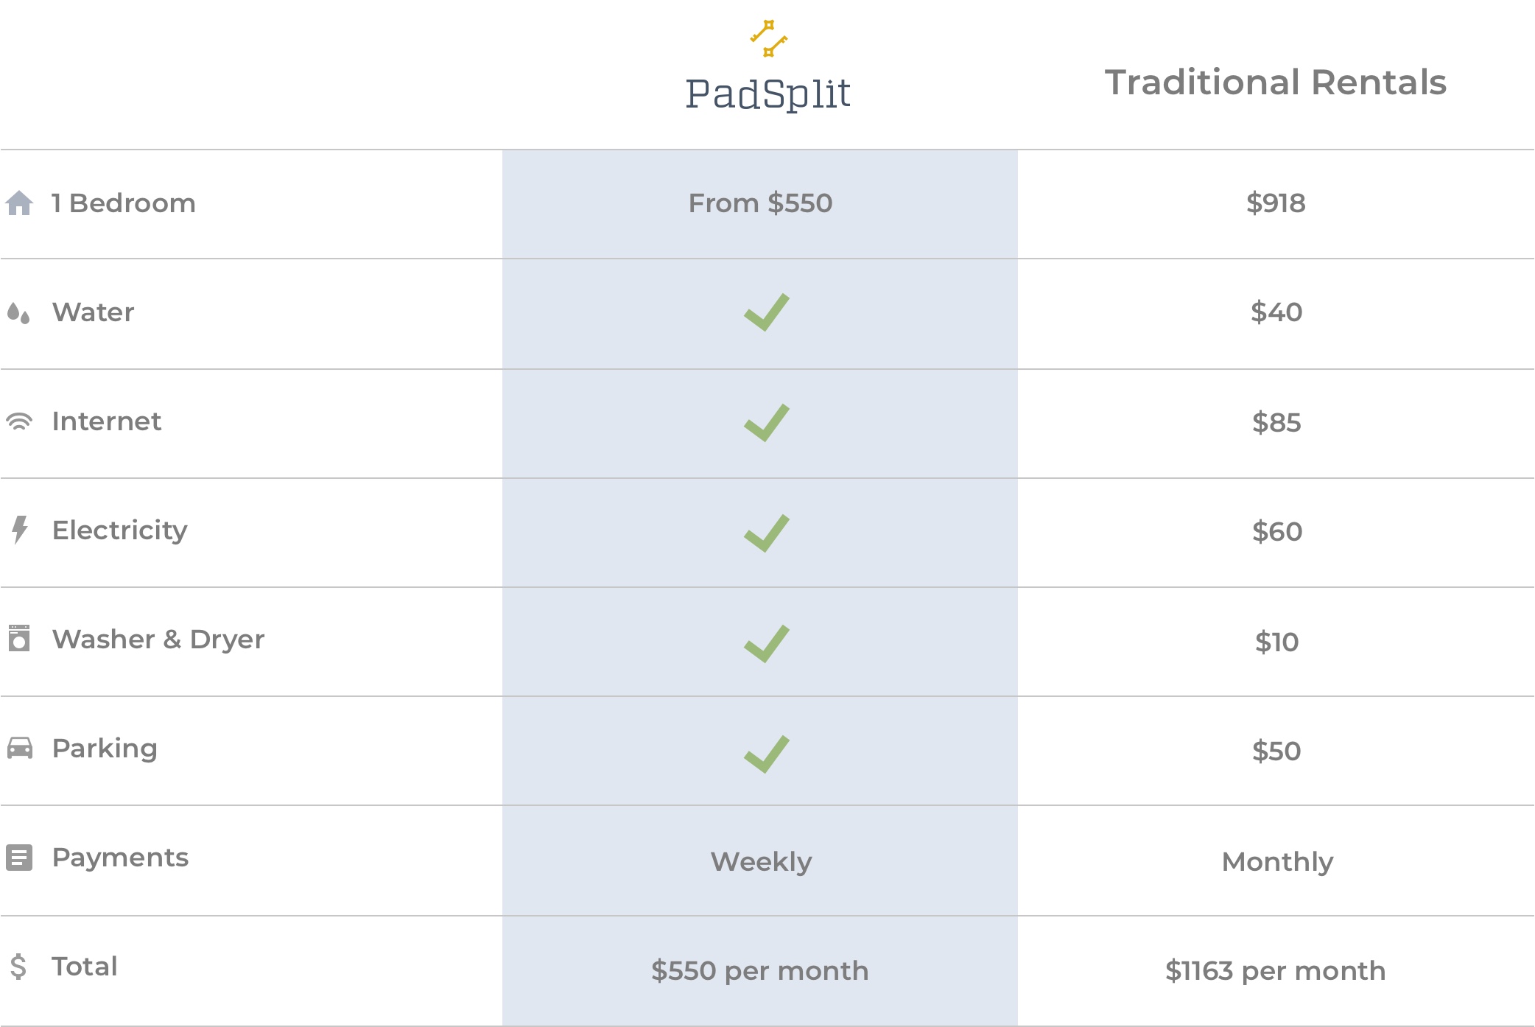Click the From $550 price text

(760, 203)
